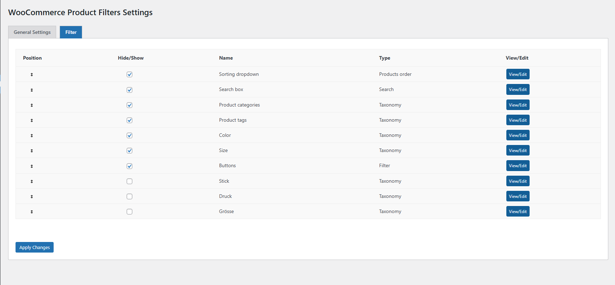The image size is (615, 285).
Task: Switch to the General Settings tab
Action: coord(32,32)
